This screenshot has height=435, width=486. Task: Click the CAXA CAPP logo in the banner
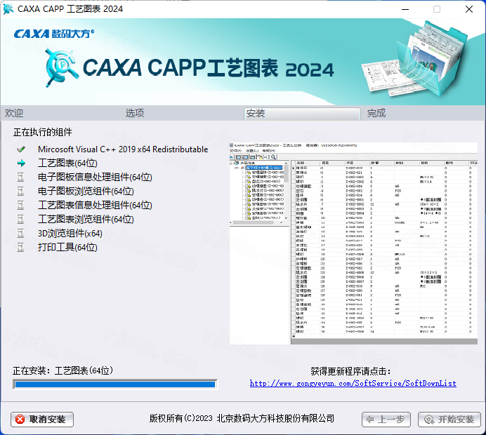click(62, 67)
